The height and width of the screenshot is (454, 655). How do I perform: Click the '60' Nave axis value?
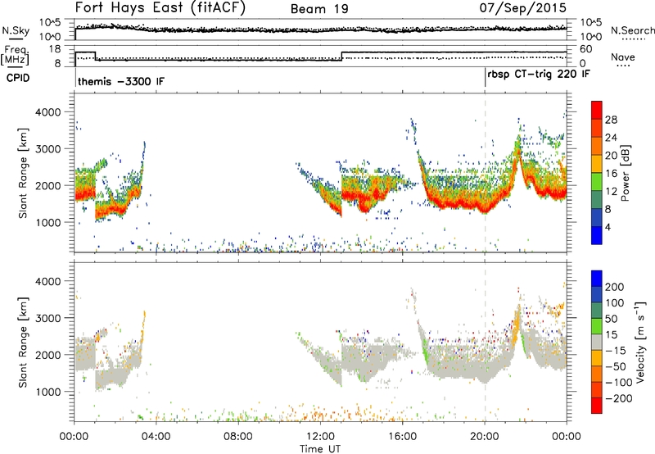tap(586, 49)
